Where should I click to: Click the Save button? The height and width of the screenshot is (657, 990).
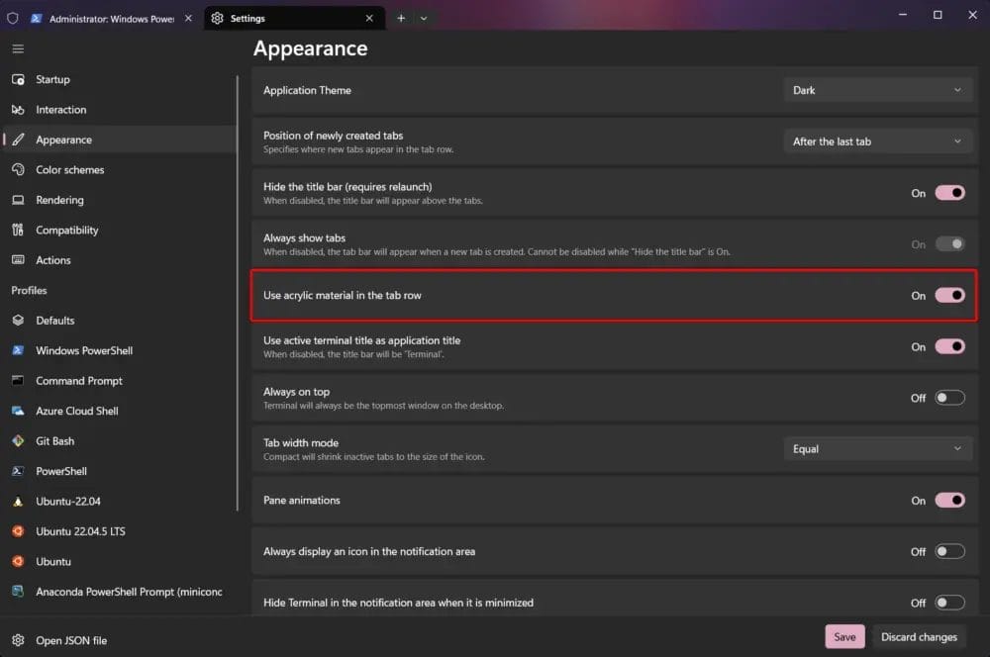[x=844, y=637]
